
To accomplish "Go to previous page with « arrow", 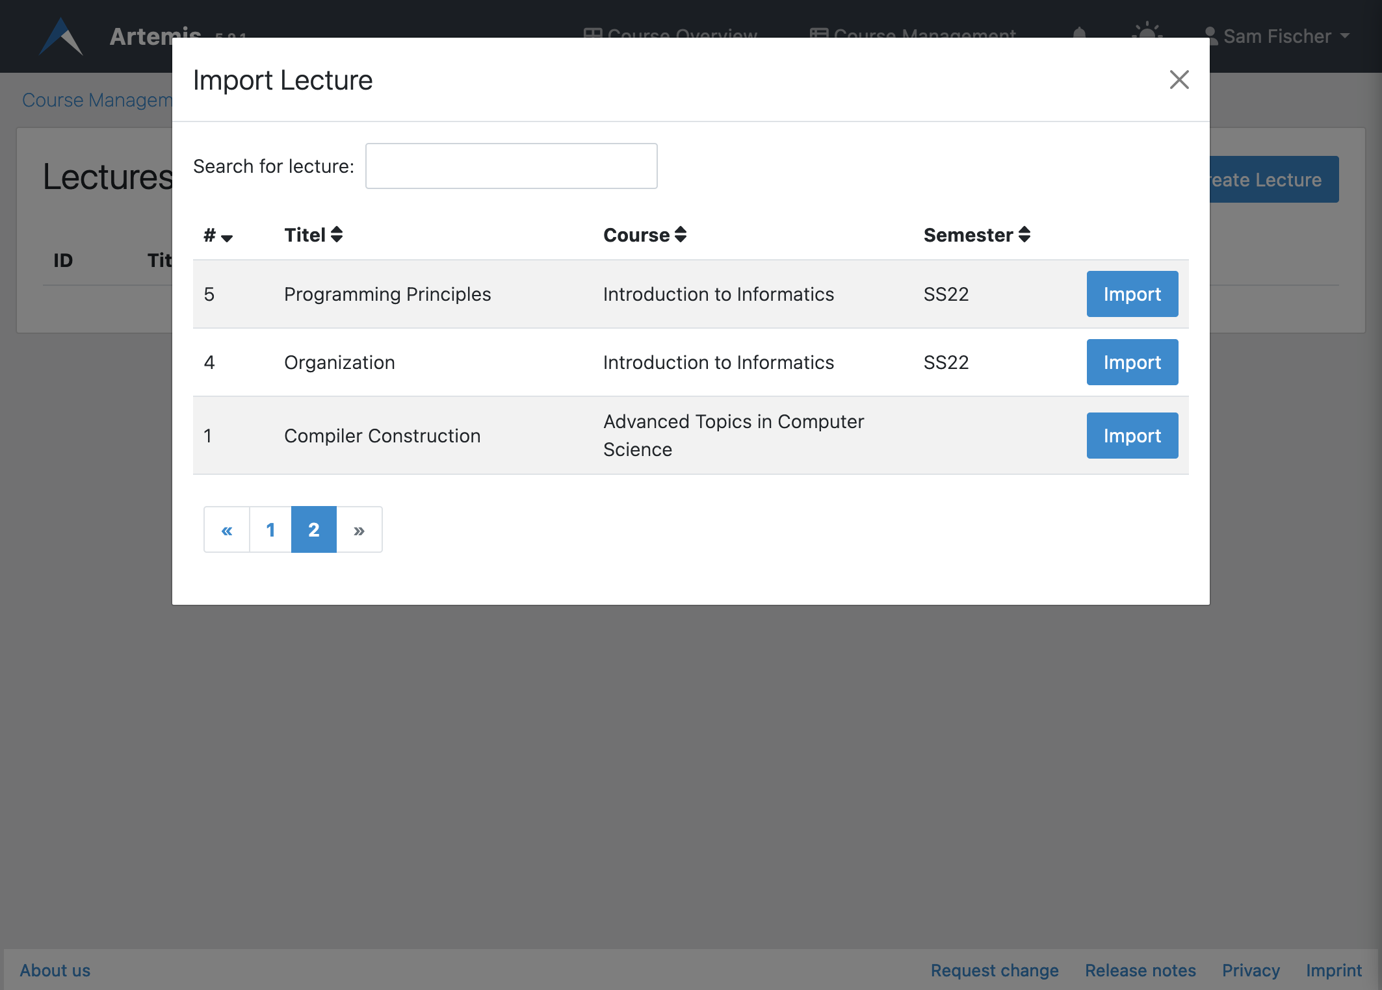I will [227, 530].
